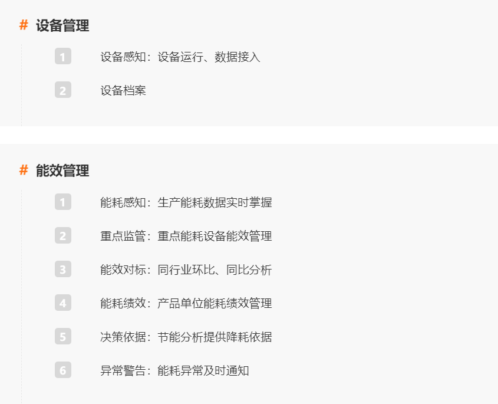This screenshot has width=498, height=404.
Task: Select number 4 badge for 能耗绩效
Action: point(63,303)
